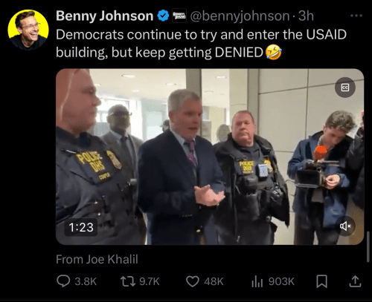Open the Benny Johnson display name link
The image size is (372, 302).
click(104, 16)
